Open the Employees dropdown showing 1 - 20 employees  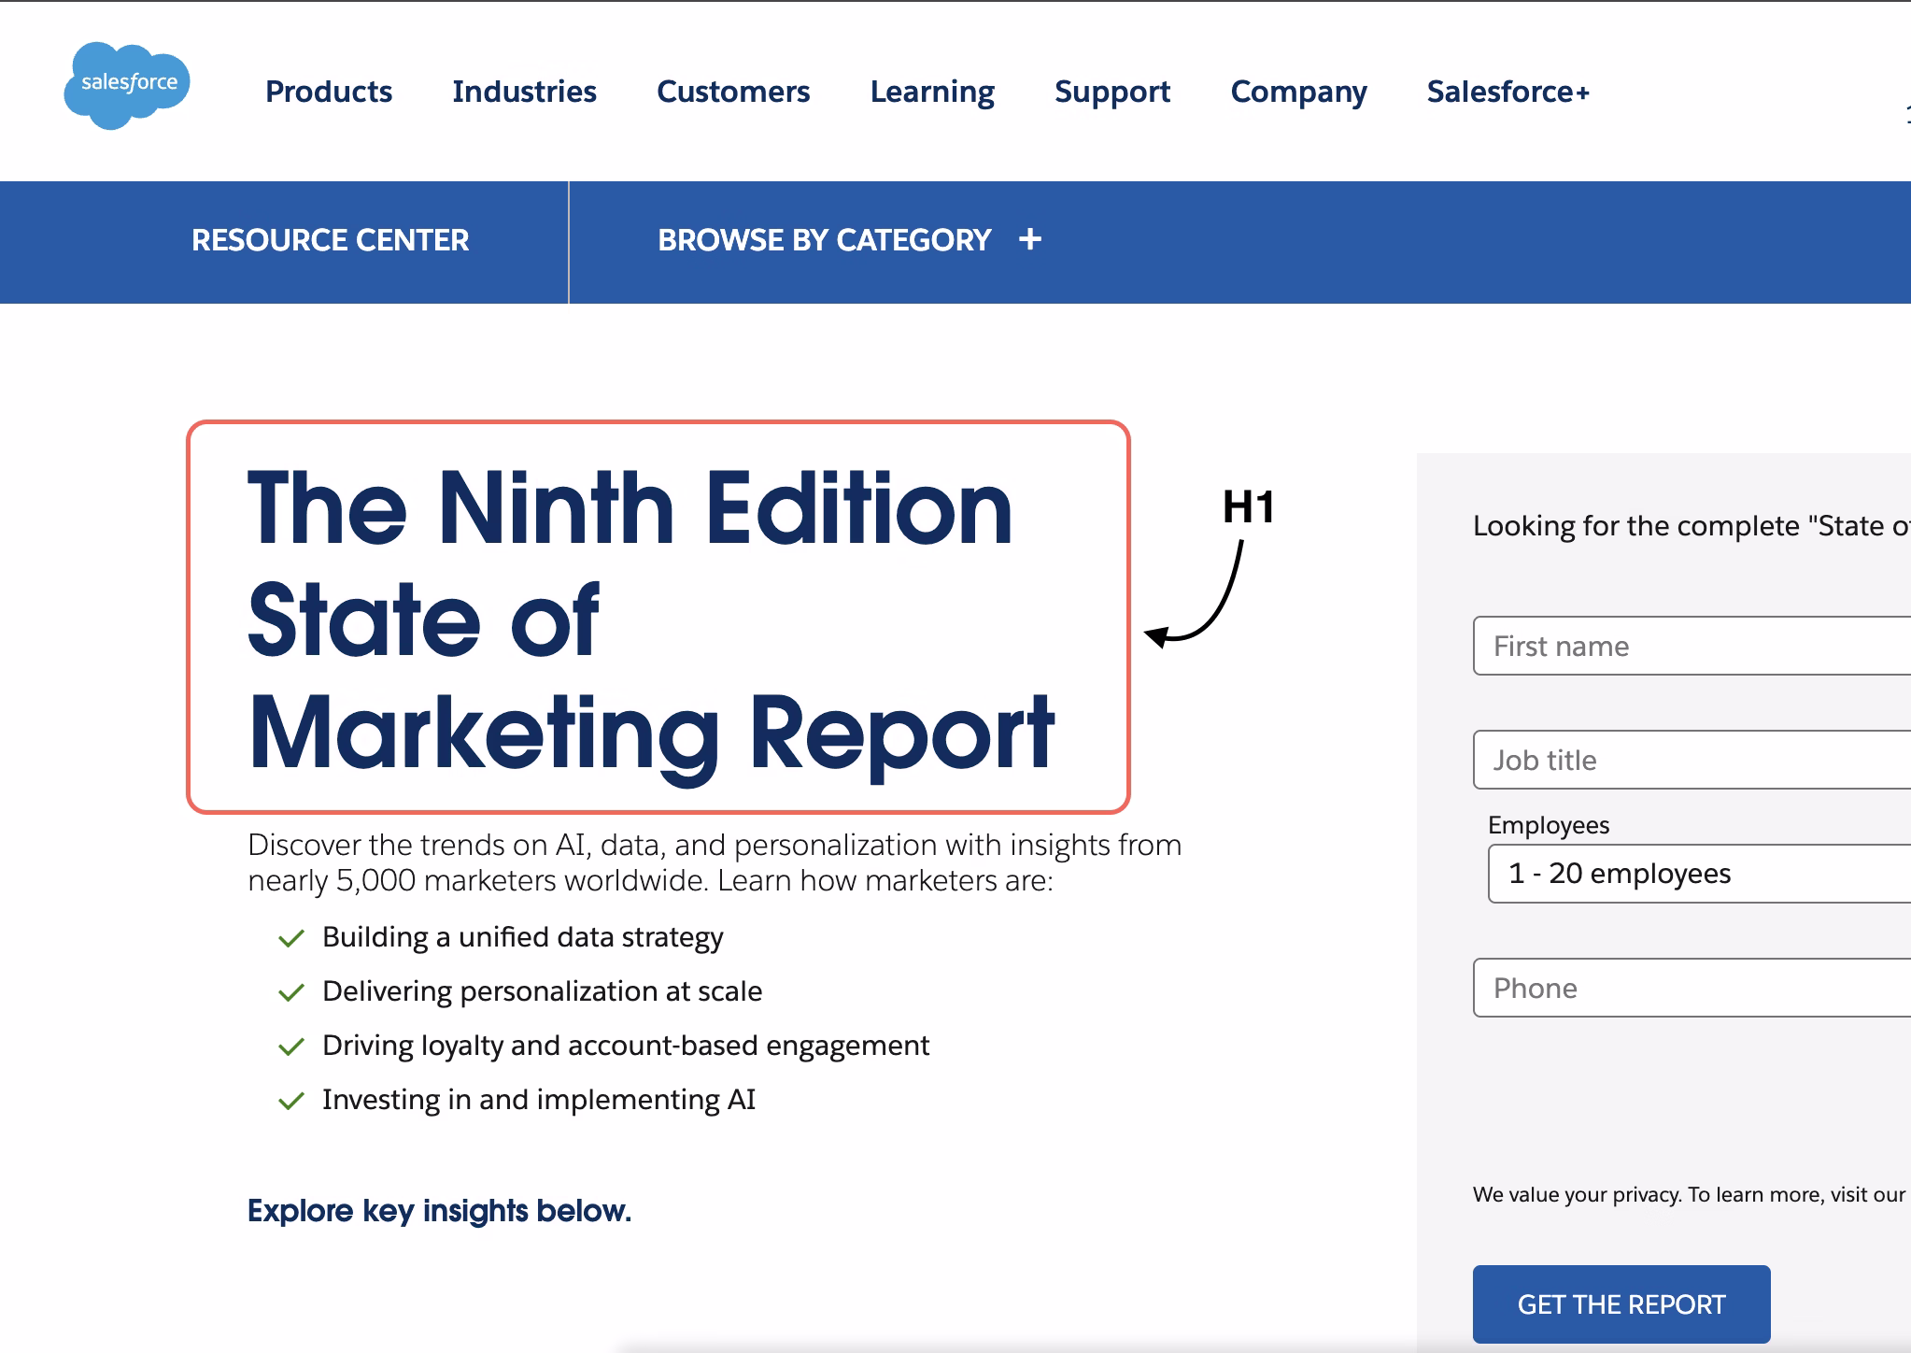pyautogui.click(x=1700, y=874)
